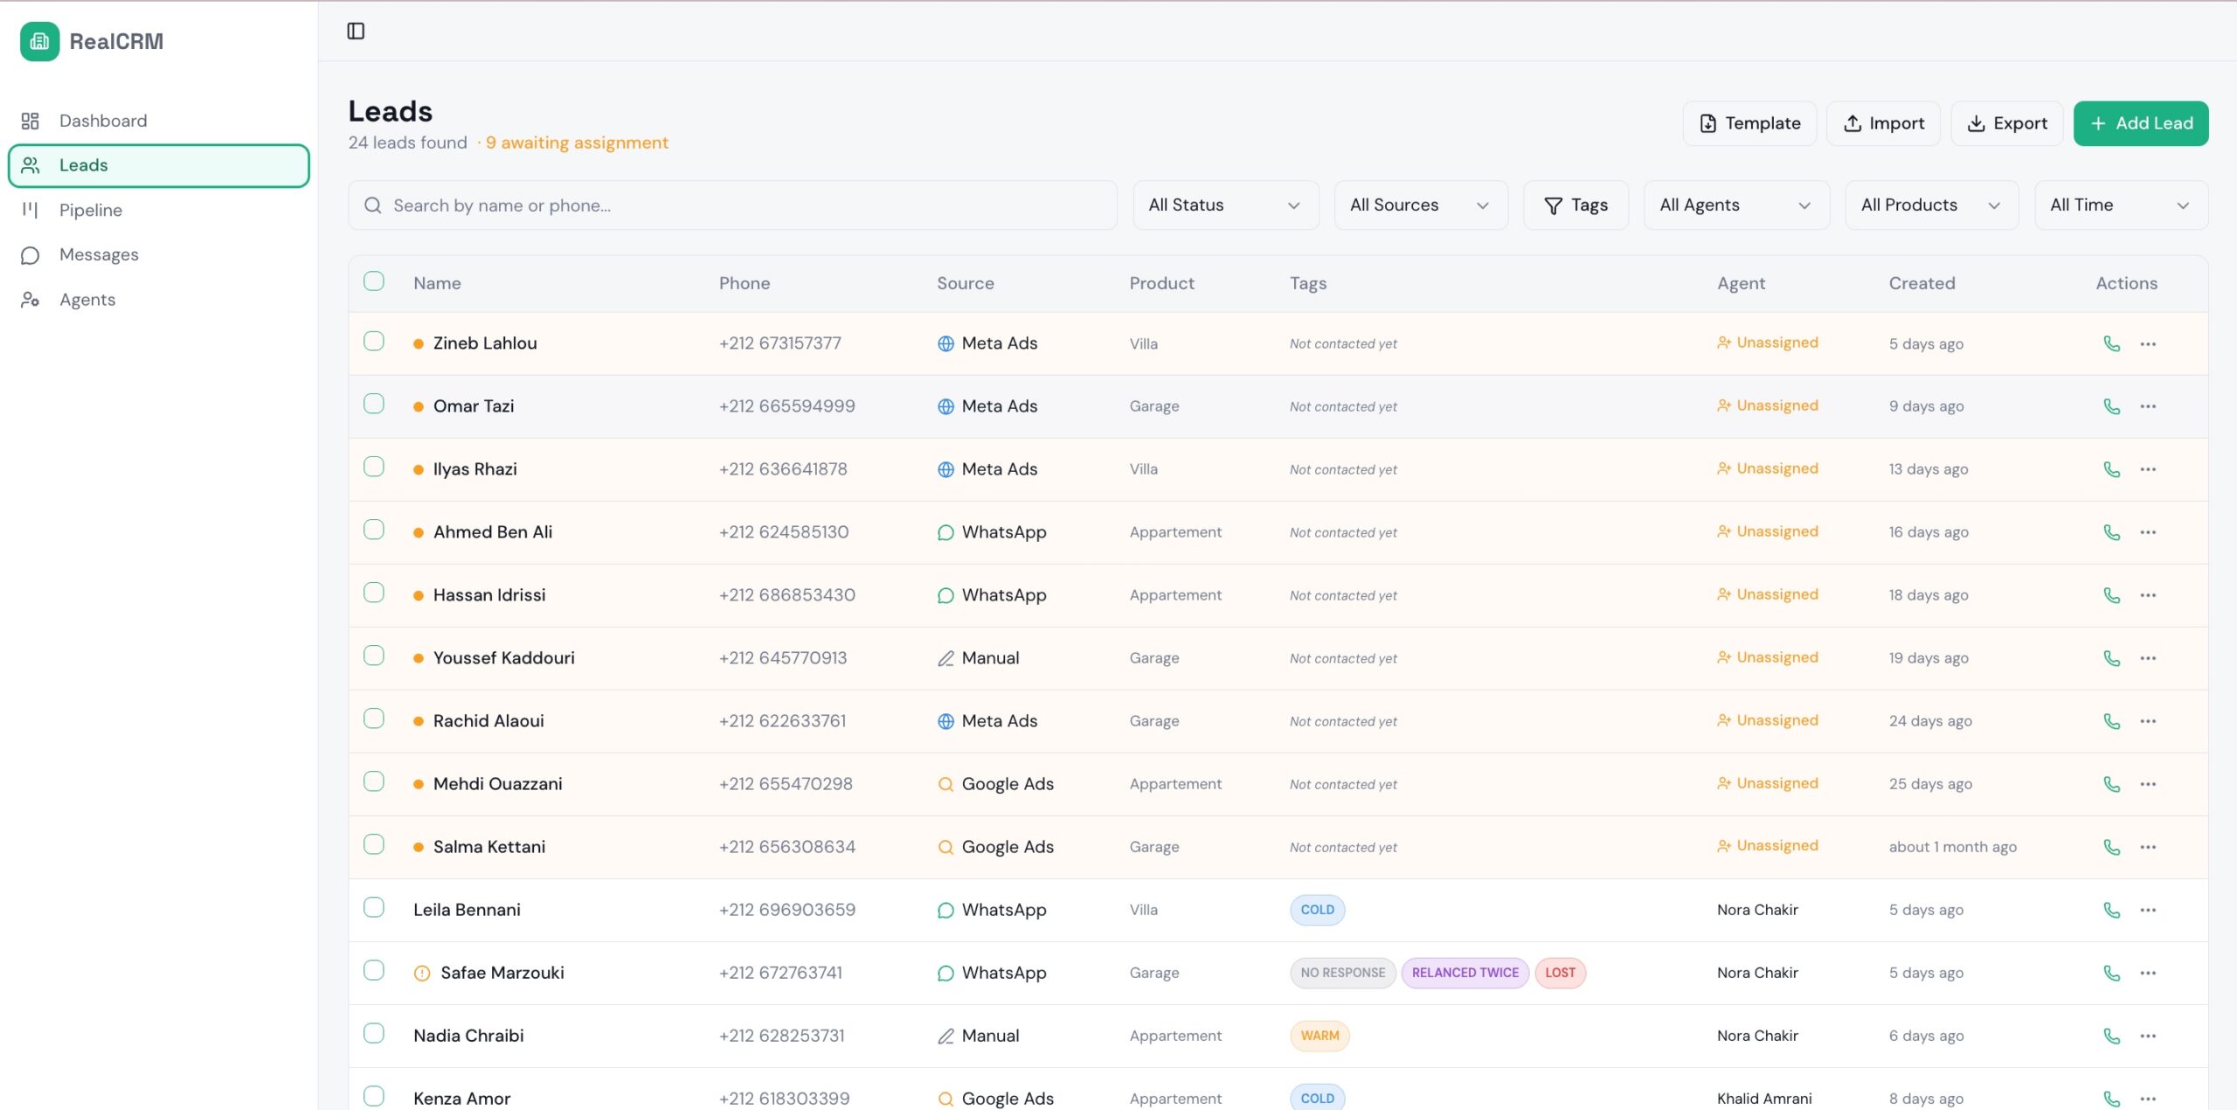Open more actions for Omar Tazi
The height and width of the screenshot is (1110, 2237).
2148,406
